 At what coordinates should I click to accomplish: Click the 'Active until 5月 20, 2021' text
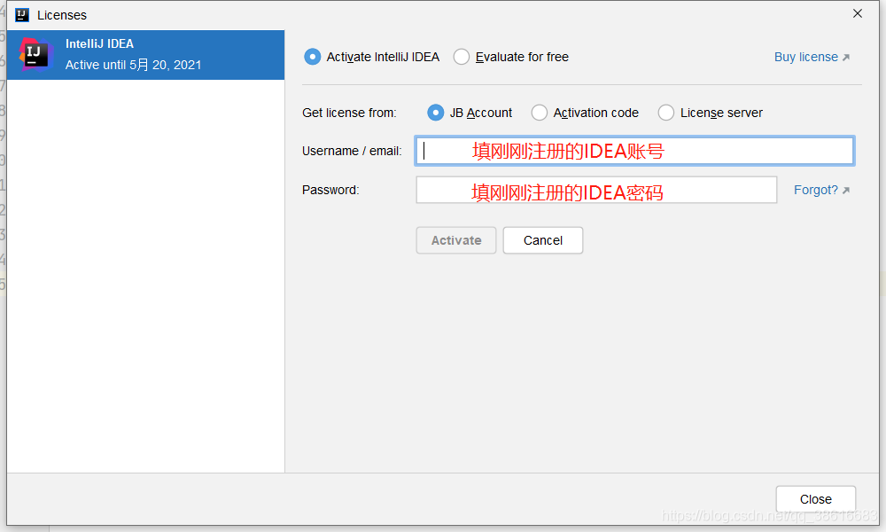point(134,65)
